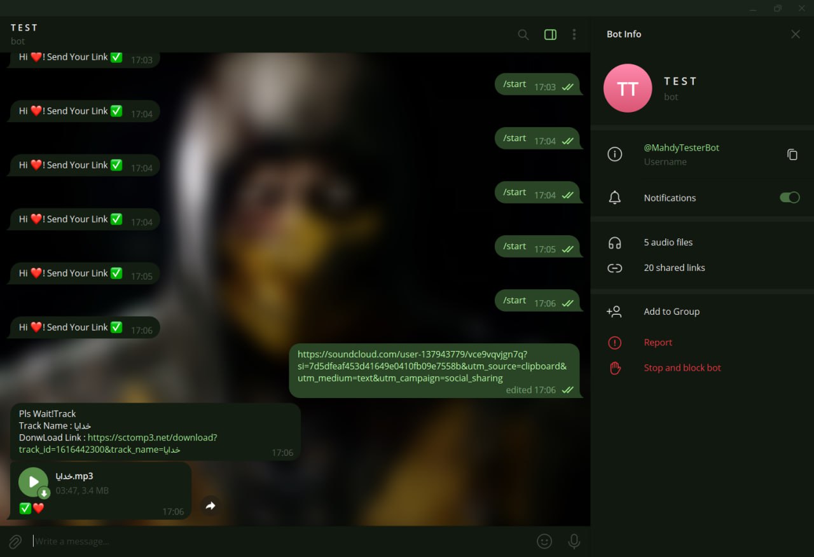Toggle the right sidebar panel icon

click(551, 34)
